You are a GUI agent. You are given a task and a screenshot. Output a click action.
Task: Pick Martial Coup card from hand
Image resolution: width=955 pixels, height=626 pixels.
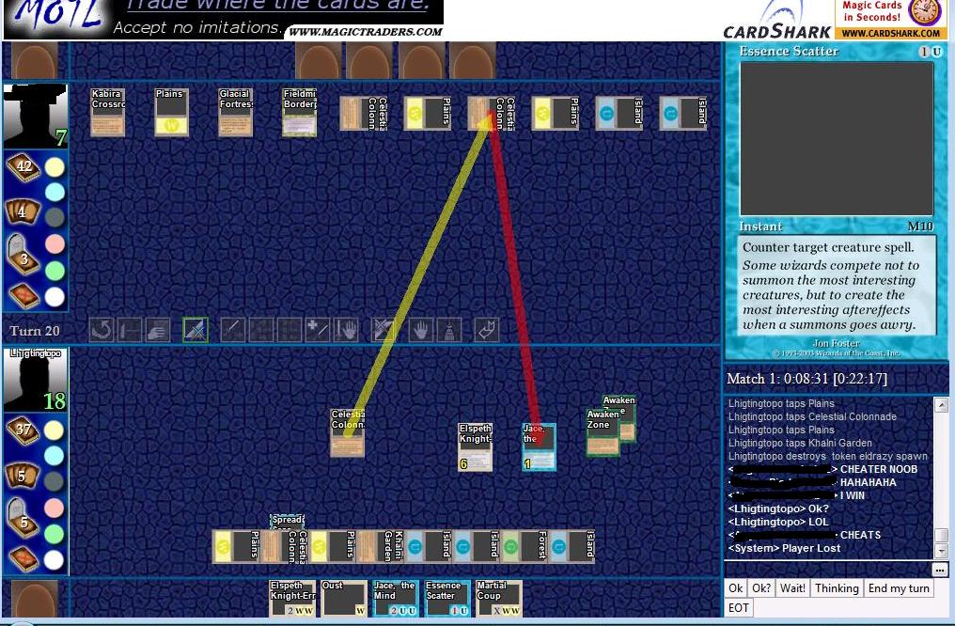click(x=499, y=599)
